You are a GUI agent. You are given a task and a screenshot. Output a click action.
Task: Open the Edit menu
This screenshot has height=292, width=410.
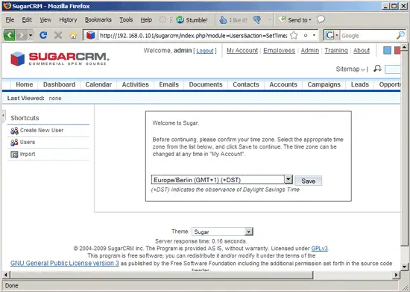pyautogui.click(x=27, y=20)
